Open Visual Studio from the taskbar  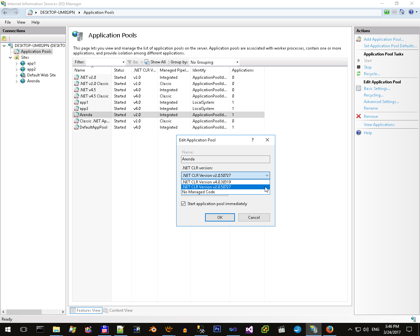(249, 329)
